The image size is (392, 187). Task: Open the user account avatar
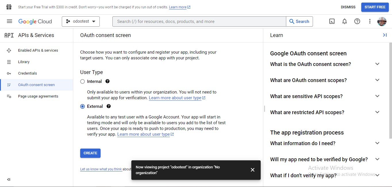382,21
